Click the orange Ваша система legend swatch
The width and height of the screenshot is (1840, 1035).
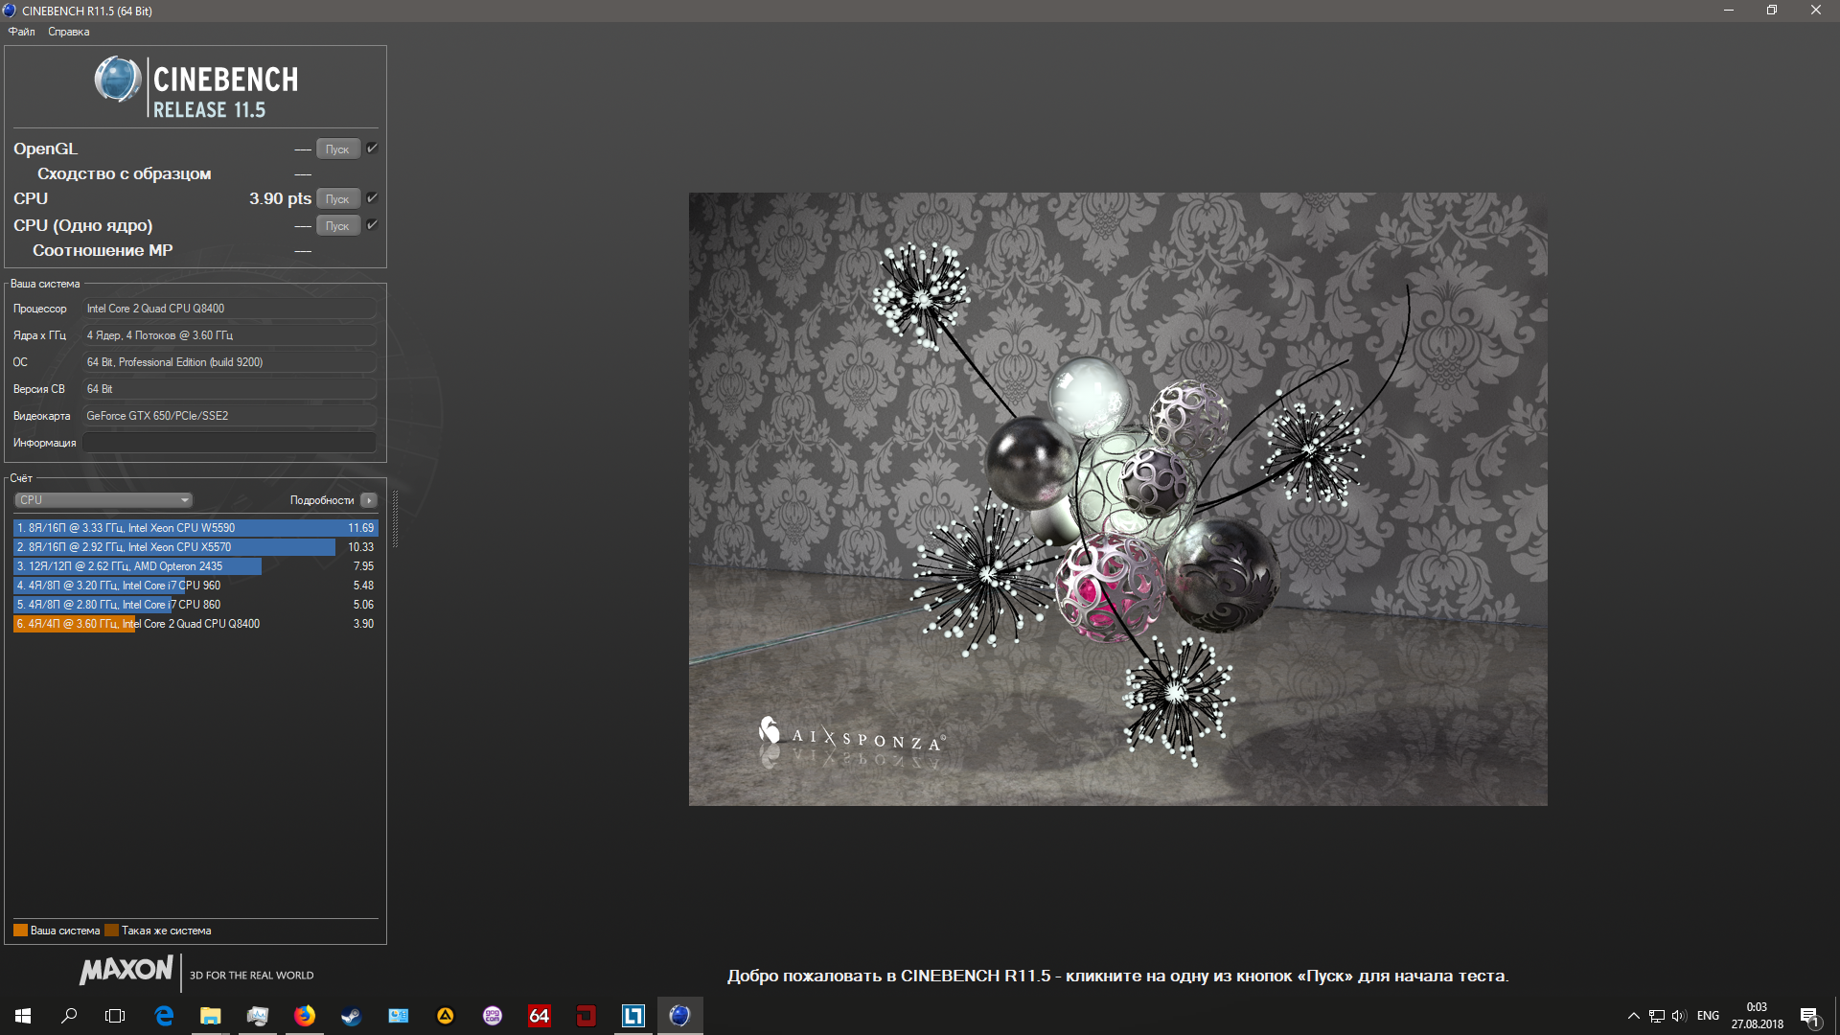[x=20, y=930]
